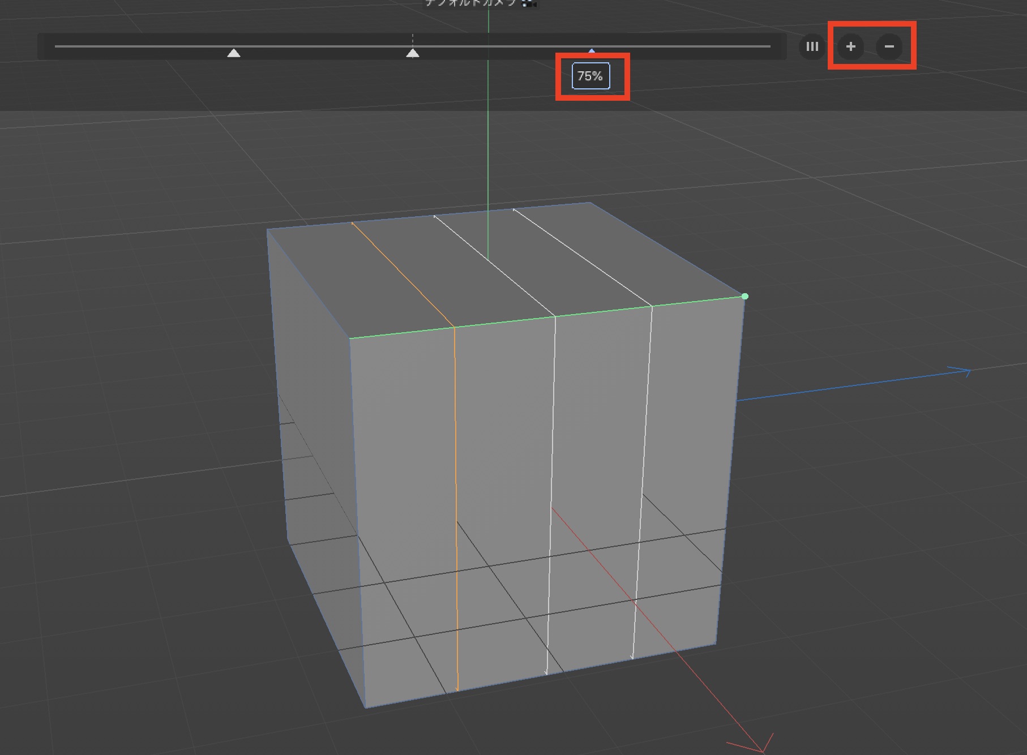The image size is (1027, 755).
Task: Click the green Y axis line above the cube
Action: tap(488, 141)
